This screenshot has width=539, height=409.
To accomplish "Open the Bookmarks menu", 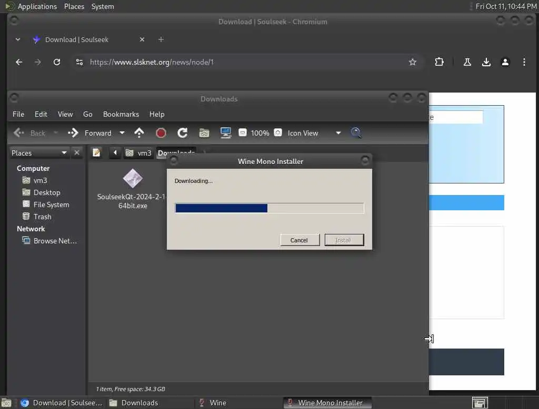I will click(x=121, y=114).
